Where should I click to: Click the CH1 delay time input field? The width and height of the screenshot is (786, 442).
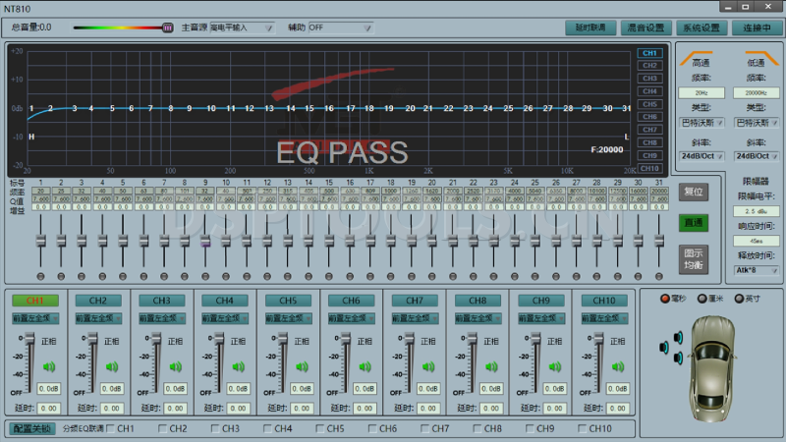pos(48,408)
